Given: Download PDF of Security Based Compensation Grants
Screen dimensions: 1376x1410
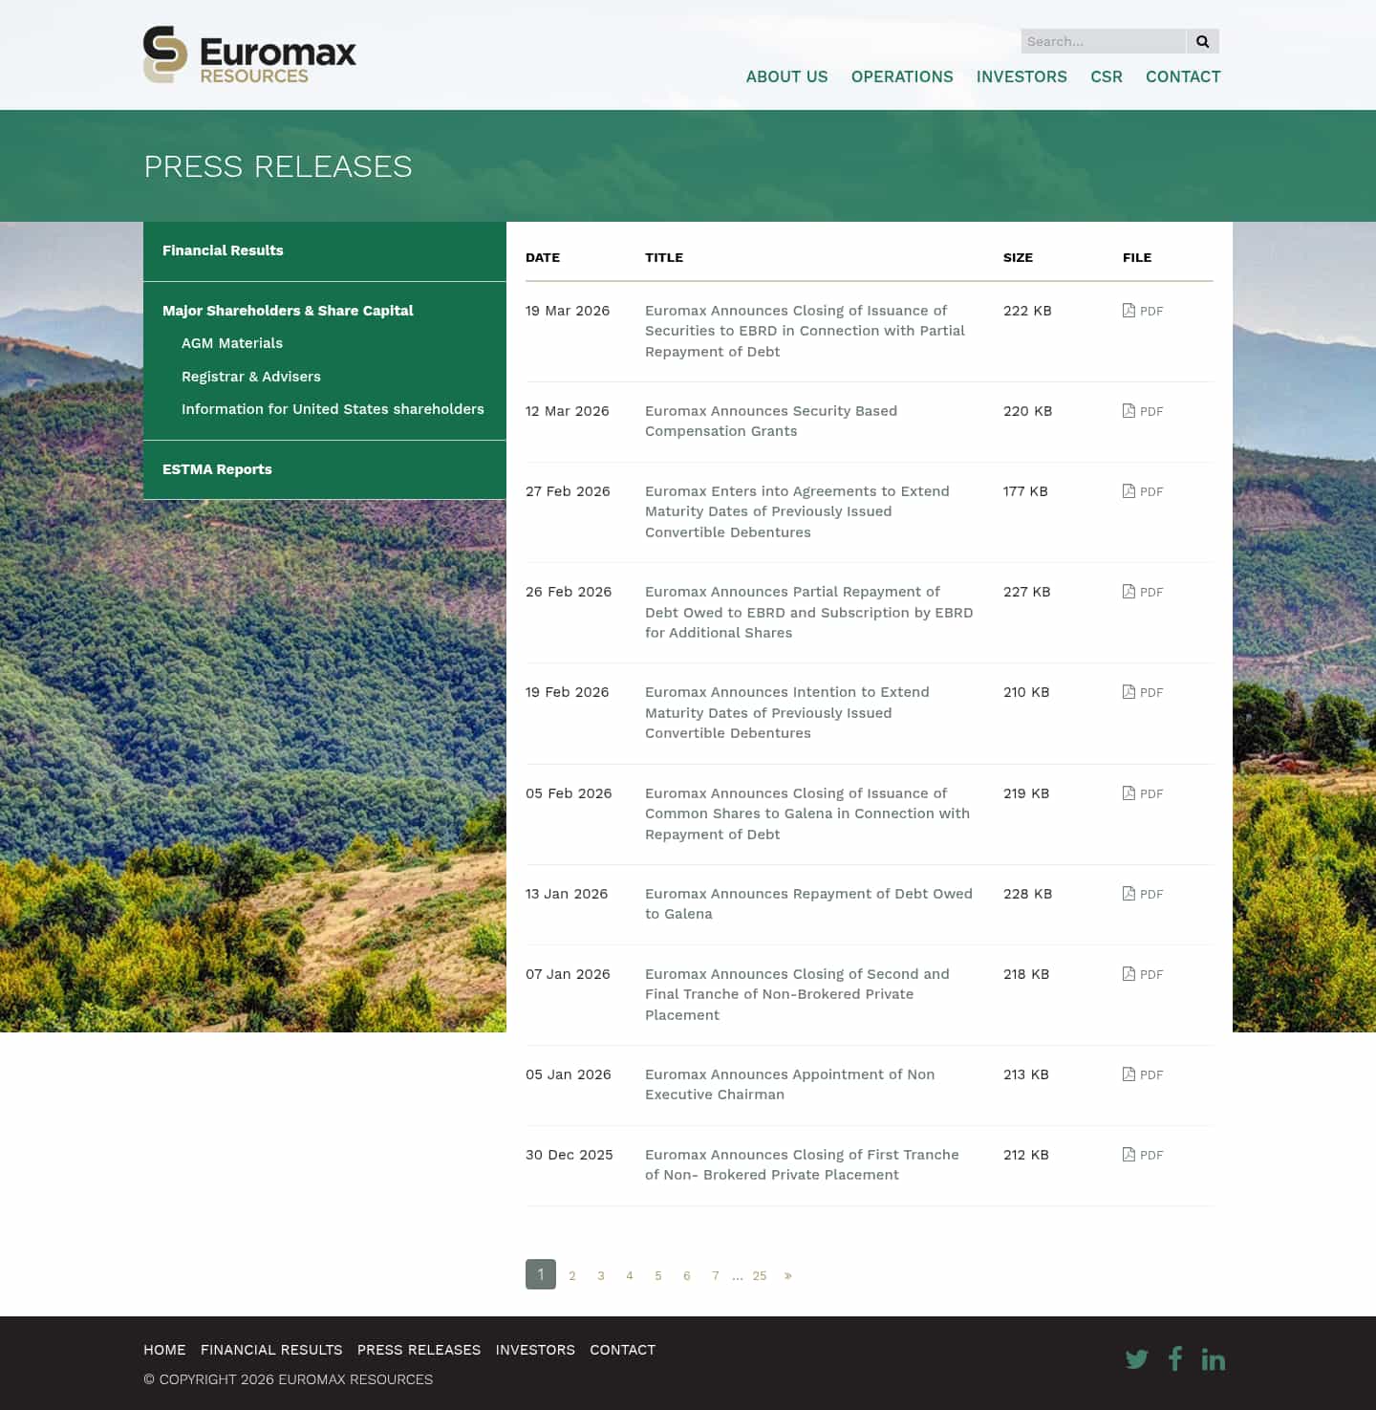Looking at the screenshot, I should [x=1143, y=411].
